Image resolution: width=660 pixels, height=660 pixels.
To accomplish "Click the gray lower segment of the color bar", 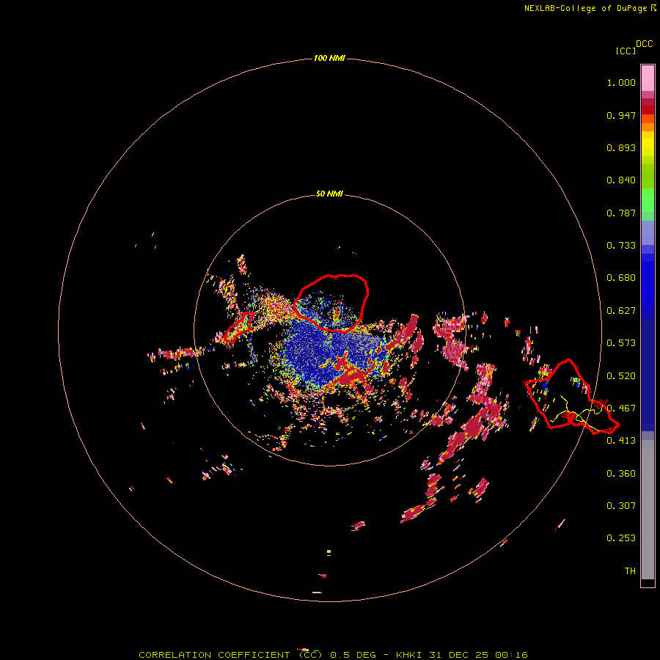I will (648, 510).
